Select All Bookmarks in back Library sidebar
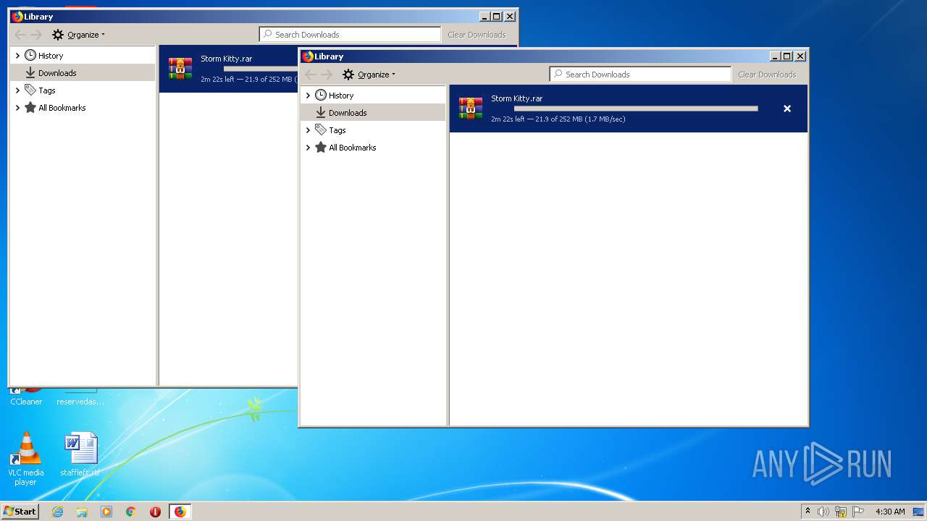 62,108
